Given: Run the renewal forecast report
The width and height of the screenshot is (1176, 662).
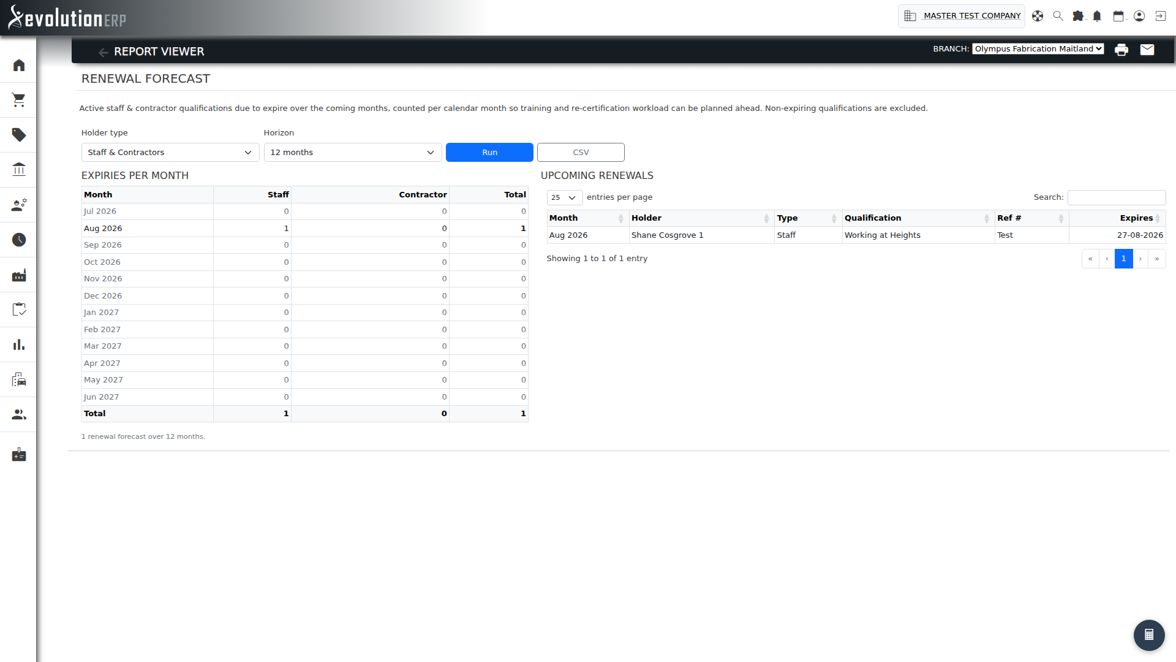Looking at the screenshot, I should tap(489, 152).
